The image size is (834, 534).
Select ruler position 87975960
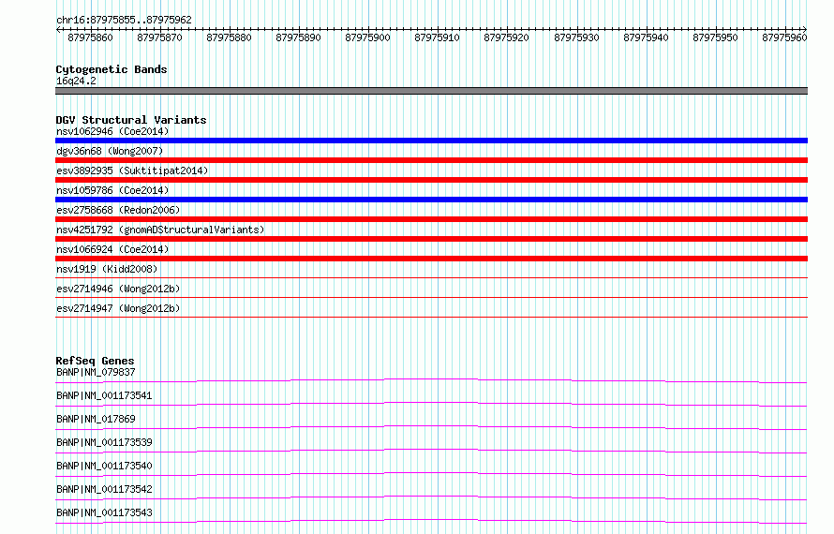[784, 37]
